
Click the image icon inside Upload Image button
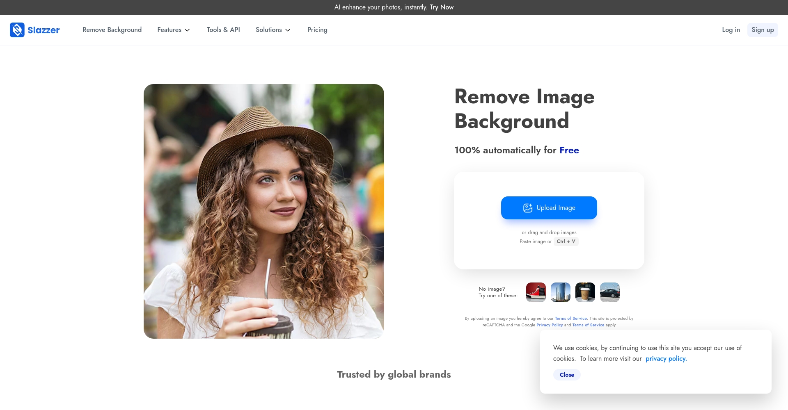527,208
